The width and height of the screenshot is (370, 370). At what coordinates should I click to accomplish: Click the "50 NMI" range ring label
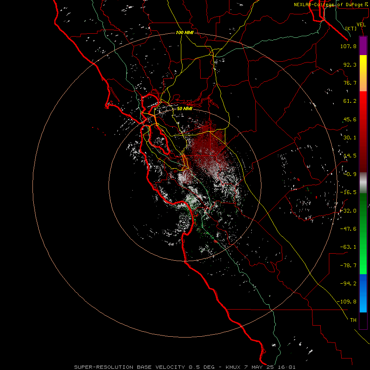click(x=185, y=109)
